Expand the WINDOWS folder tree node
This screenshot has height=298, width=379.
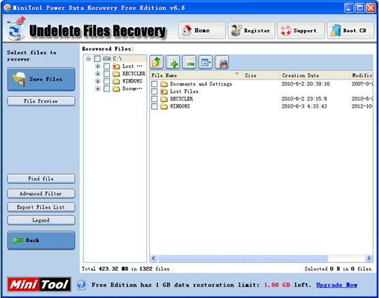pos(97,81)
